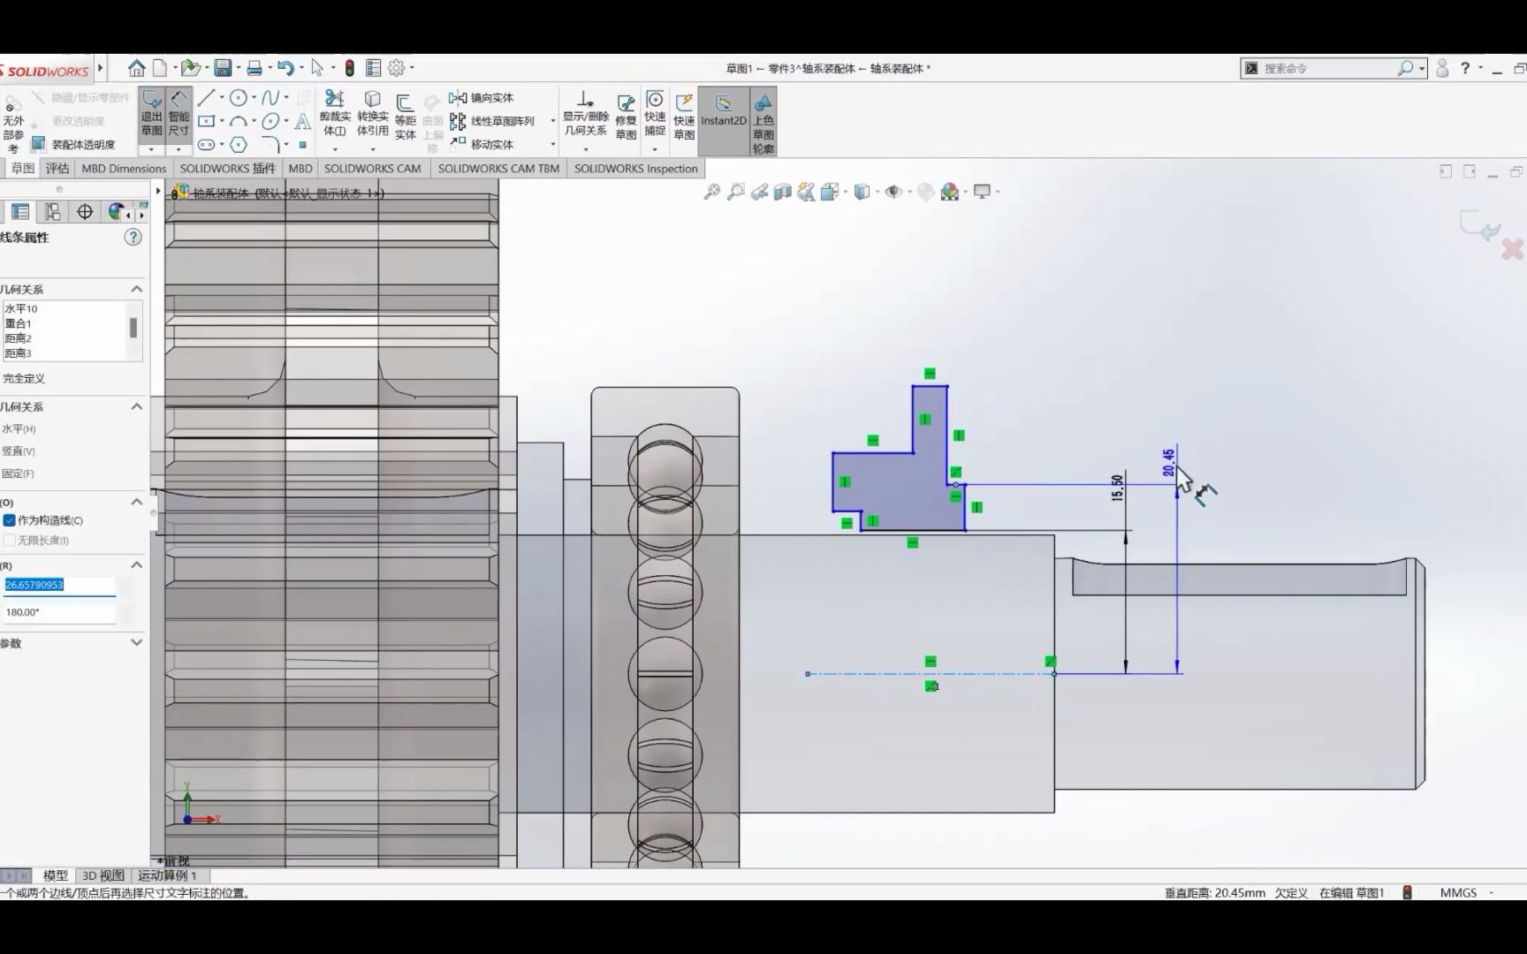Collapse the first 几何关系 section chevron

[x=136, y=289]
